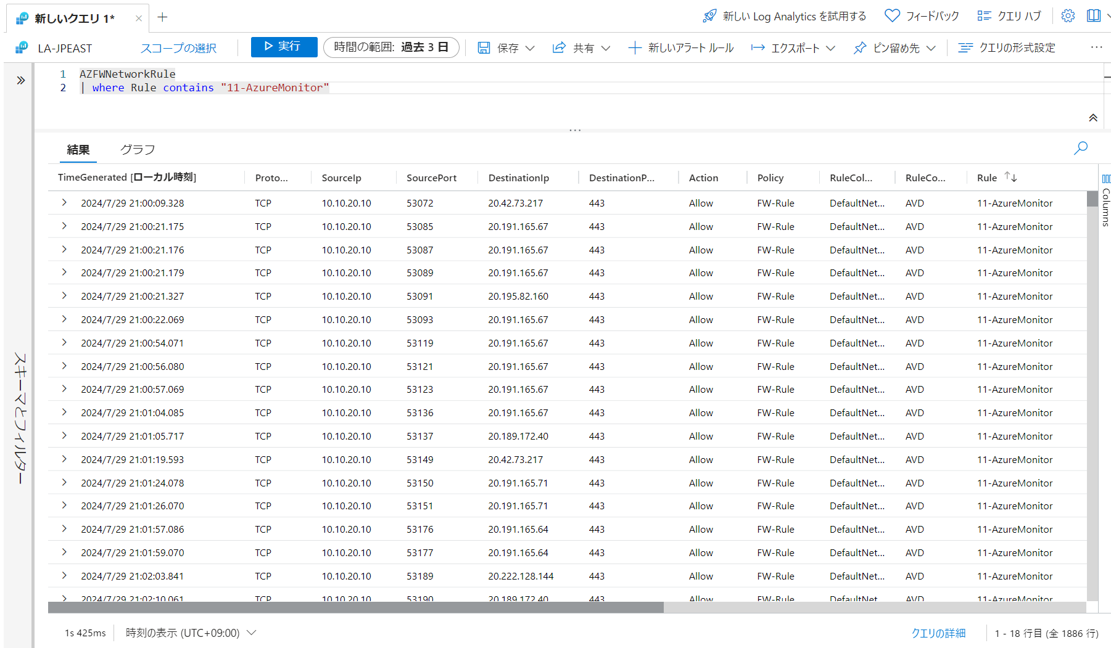Expand the schema and filter side pane
Image resolution: width=1111 pixels, height=648 pixels.
pyautogui.click(x=20, y=80)
